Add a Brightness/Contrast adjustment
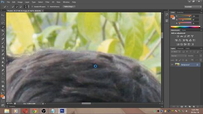 (178, 36)
